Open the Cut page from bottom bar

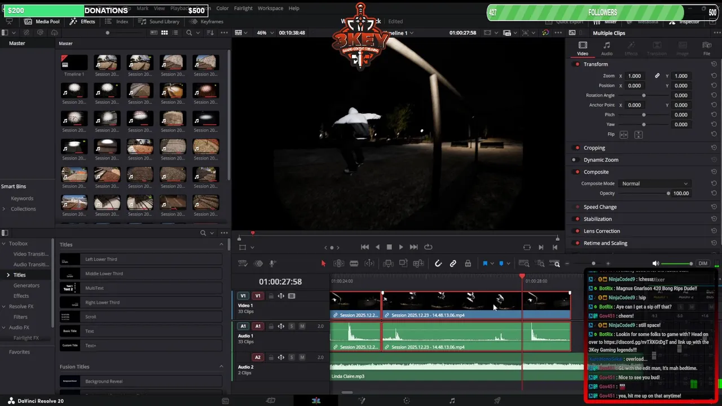(271, 400)
